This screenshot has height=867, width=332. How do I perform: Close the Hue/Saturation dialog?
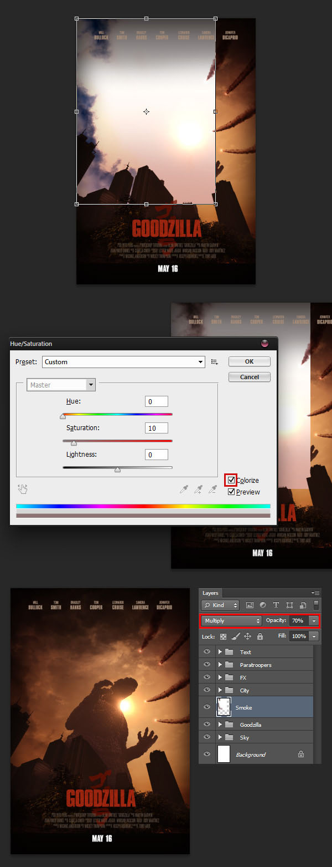264,344
